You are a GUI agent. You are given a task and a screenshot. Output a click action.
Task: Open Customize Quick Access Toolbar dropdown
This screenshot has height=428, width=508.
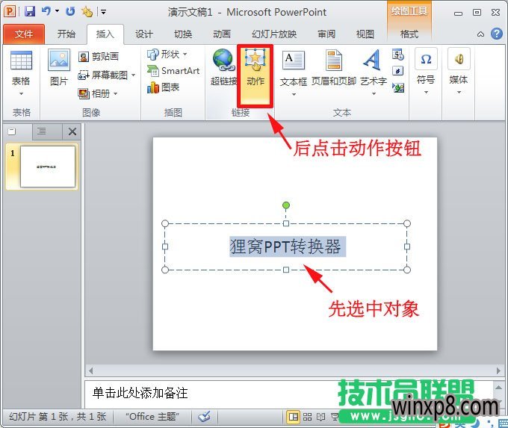[103, 12]
